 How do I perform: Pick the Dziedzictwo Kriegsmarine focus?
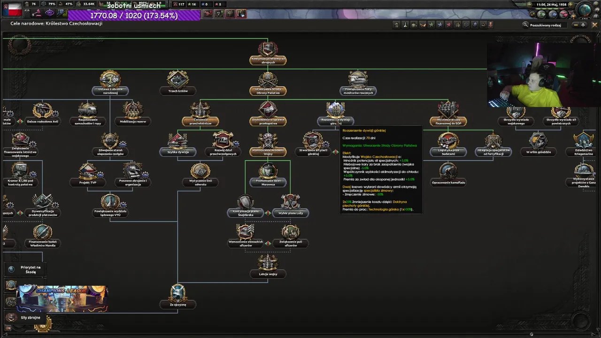pyautogui.click(x=584, y=145)
